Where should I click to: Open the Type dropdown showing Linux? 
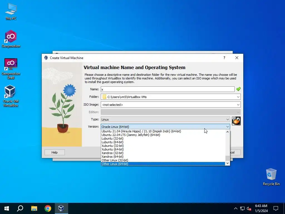point(165,119)
